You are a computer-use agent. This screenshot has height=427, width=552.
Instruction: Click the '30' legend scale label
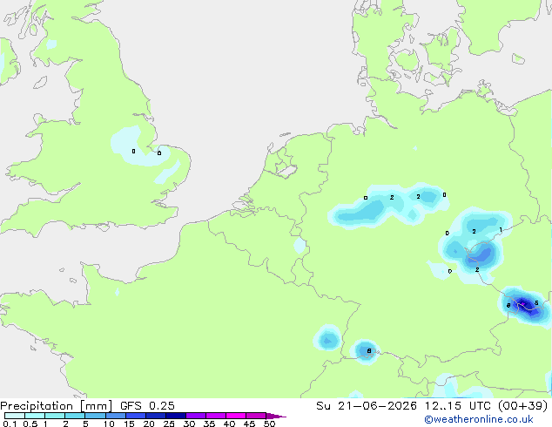pos(189,424)
